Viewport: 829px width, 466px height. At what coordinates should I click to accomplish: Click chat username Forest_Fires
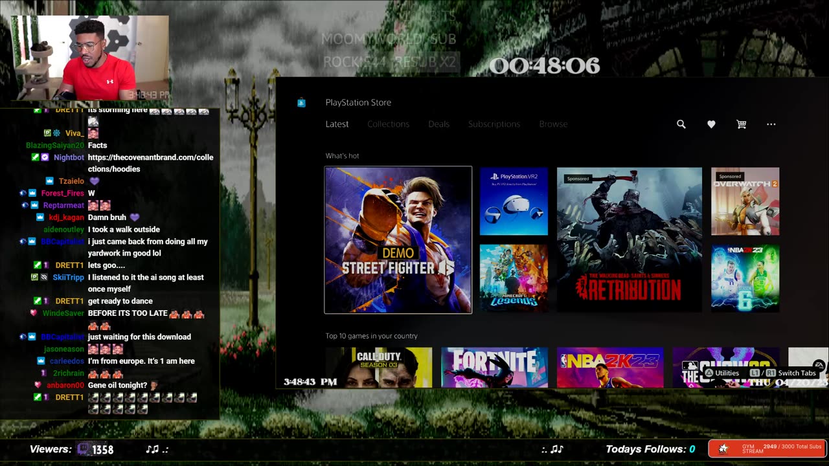click(63, 194)
